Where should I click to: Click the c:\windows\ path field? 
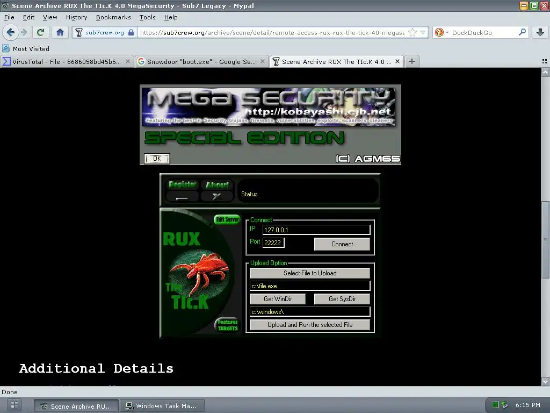click(x=310, y=312)
